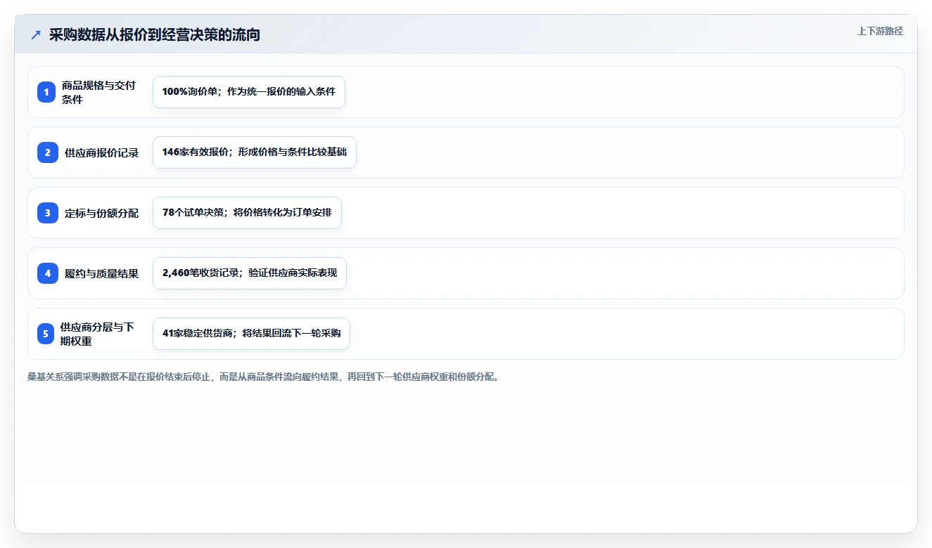Click the title 采购数据从报价到经营决策的流向
932x548 pixels.
[154, 34]
